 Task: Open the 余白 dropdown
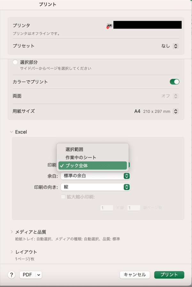pos(126,176)
